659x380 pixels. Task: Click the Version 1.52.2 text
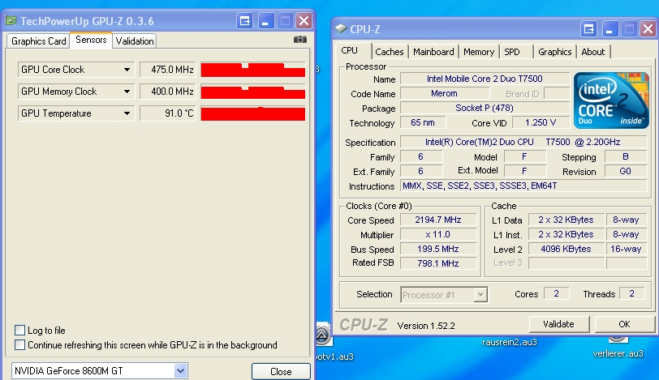coord(426,326)
